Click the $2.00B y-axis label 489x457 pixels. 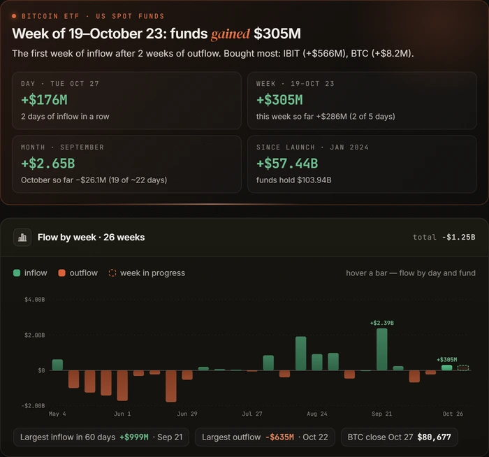35,335
